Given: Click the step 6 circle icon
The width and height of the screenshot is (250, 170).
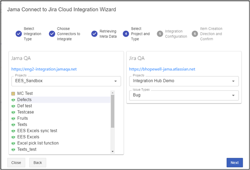Looking at the screenshot, I should click(195, 34).
